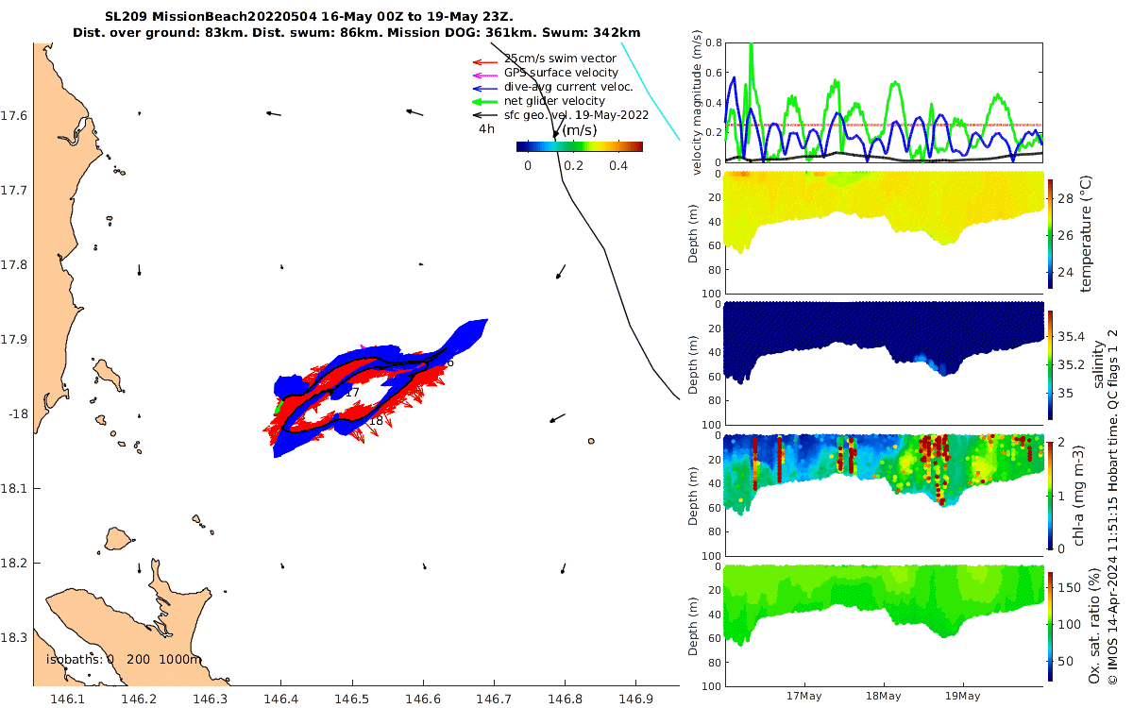Click the blue dive-avg current legend arrow

(484, 89)
